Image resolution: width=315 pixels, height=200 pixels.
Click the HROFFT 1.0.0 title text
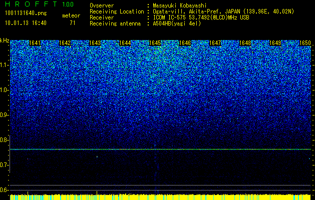[39, 4]
